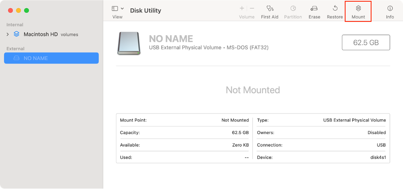Click the NO NAME volume heading
Screen dimensions: 403x189
coord(171,39)
